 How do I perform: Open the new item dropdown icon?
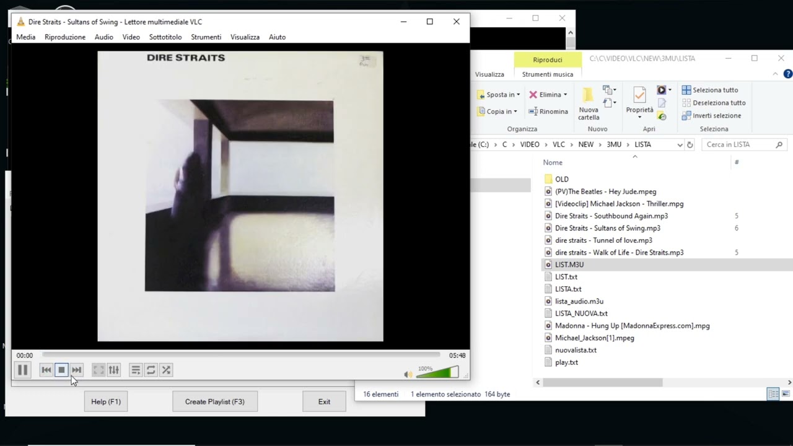(x=610, y=90)
